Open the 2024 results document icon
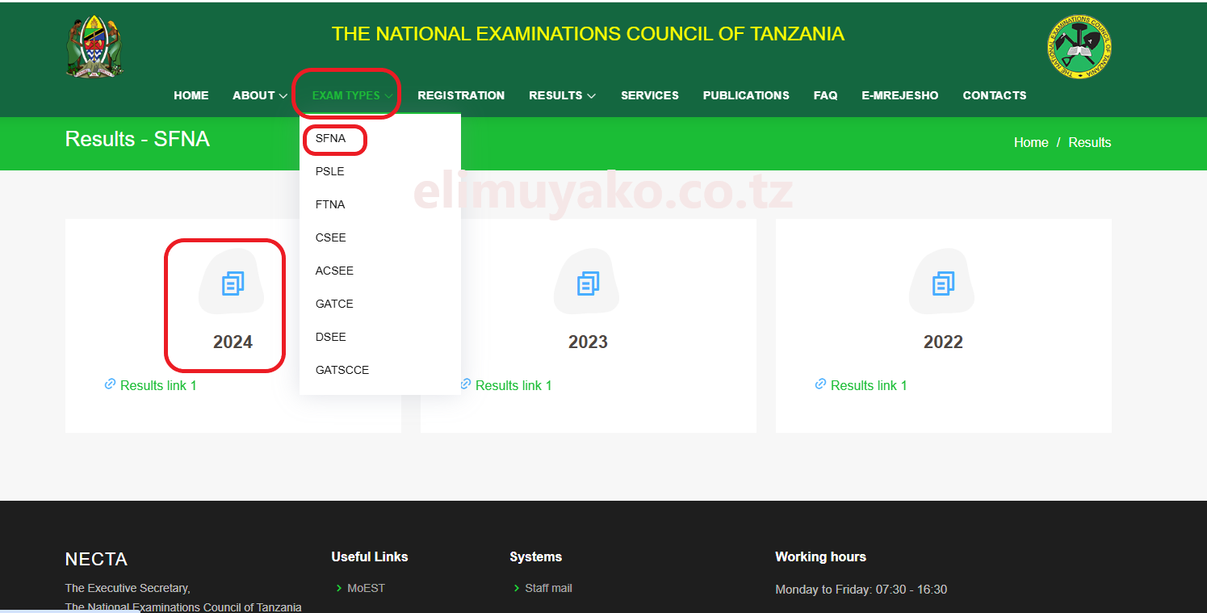The height and width of the screenshot is (613, 1207). (x=233, y=282)
